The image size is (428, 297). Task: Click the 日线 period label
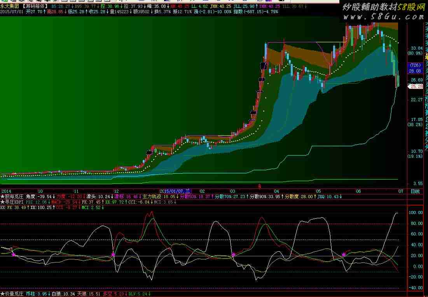415,191
